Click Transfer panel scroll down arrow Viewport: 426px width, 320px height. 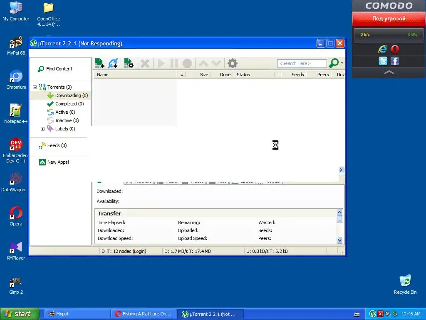coord(339,240)
